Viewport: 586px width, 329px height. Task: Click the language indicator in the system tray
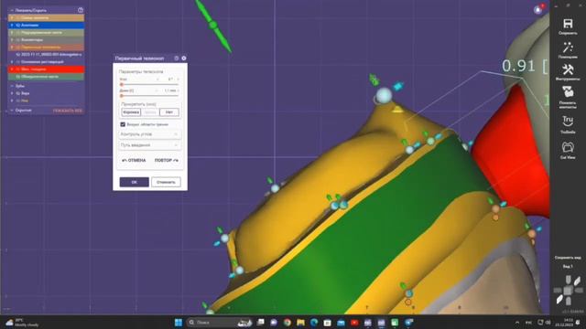[x=529, y=323]
